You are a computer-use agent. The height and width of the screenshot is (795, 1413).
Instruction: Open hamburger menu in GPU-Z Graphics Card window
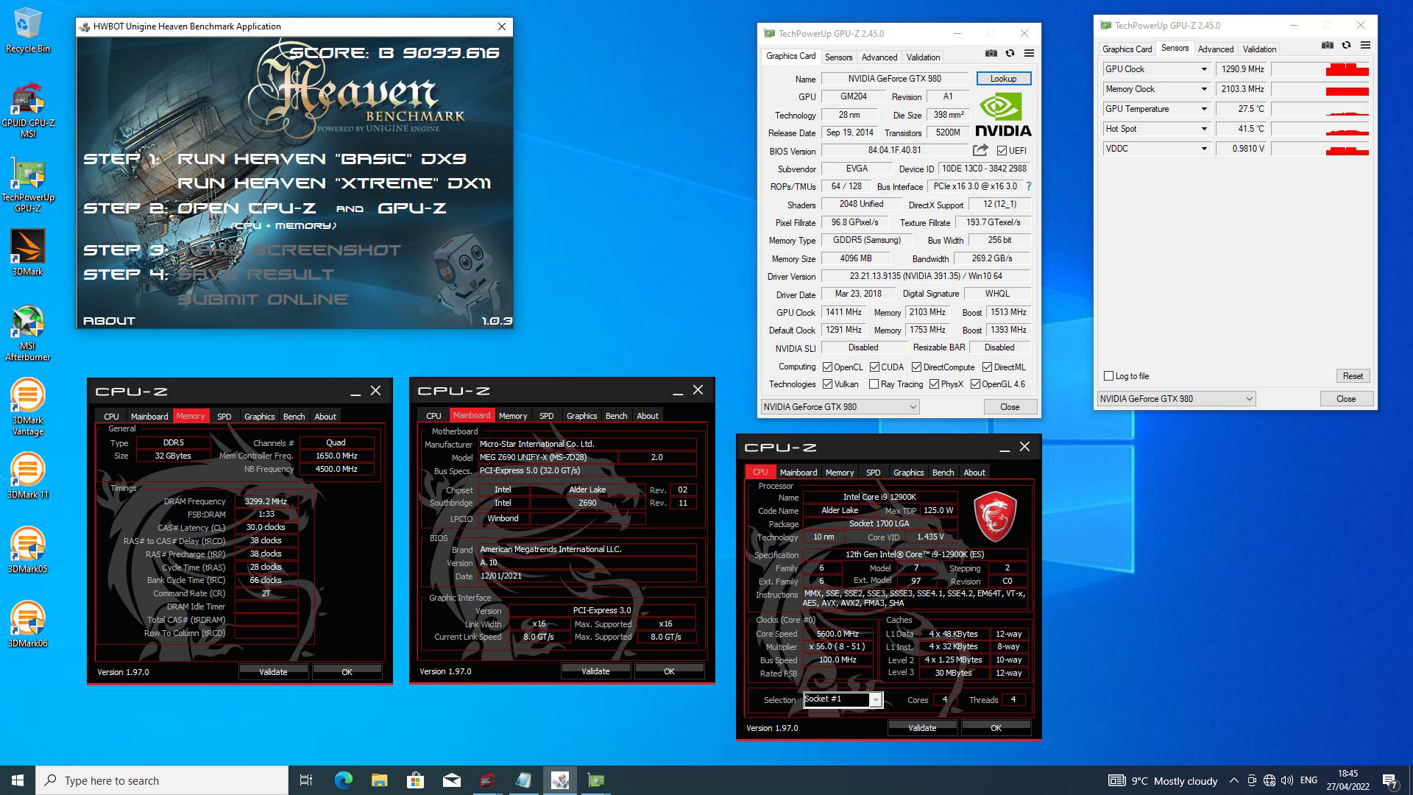point(1029,54)
